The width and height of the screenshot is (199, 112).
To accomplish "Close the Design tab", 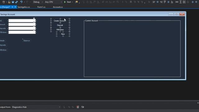I will point(15,7).
